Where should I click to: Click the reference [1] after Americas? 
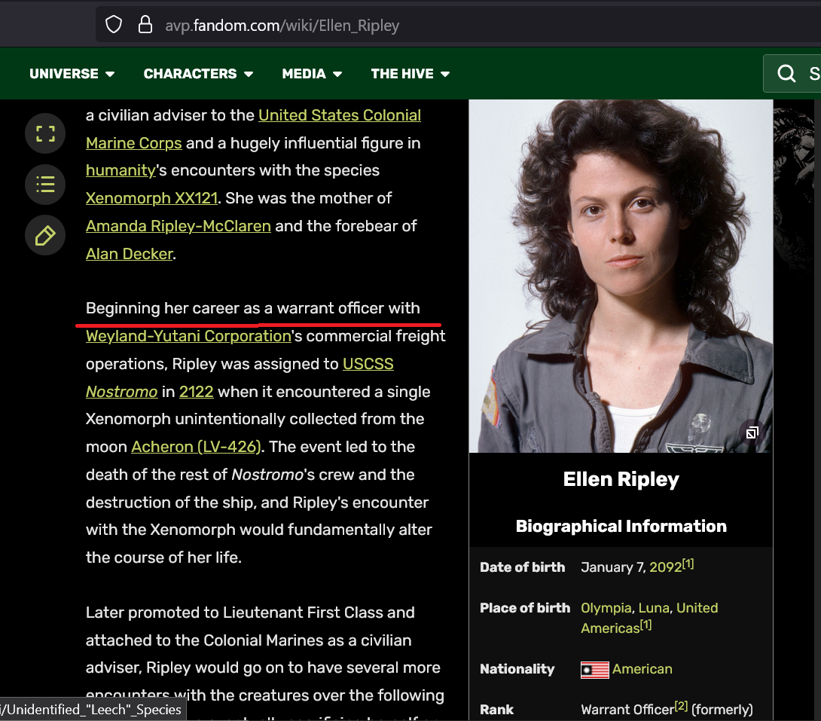click(646, 625)
